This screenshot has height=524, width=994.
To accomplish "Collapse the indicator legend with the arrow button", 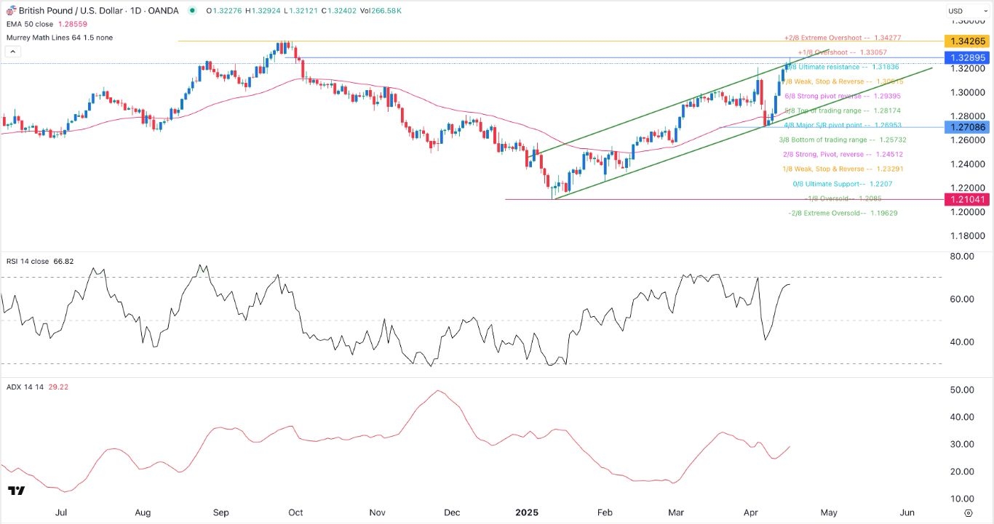I will [11, 52].
